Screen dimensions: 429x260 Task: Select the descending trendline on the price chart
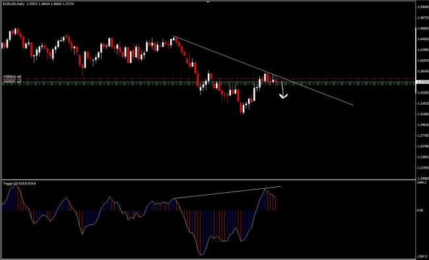263,70
